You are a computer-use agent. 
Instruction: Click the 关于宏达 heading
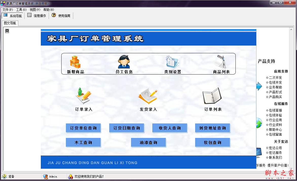[x=281, y=141]
